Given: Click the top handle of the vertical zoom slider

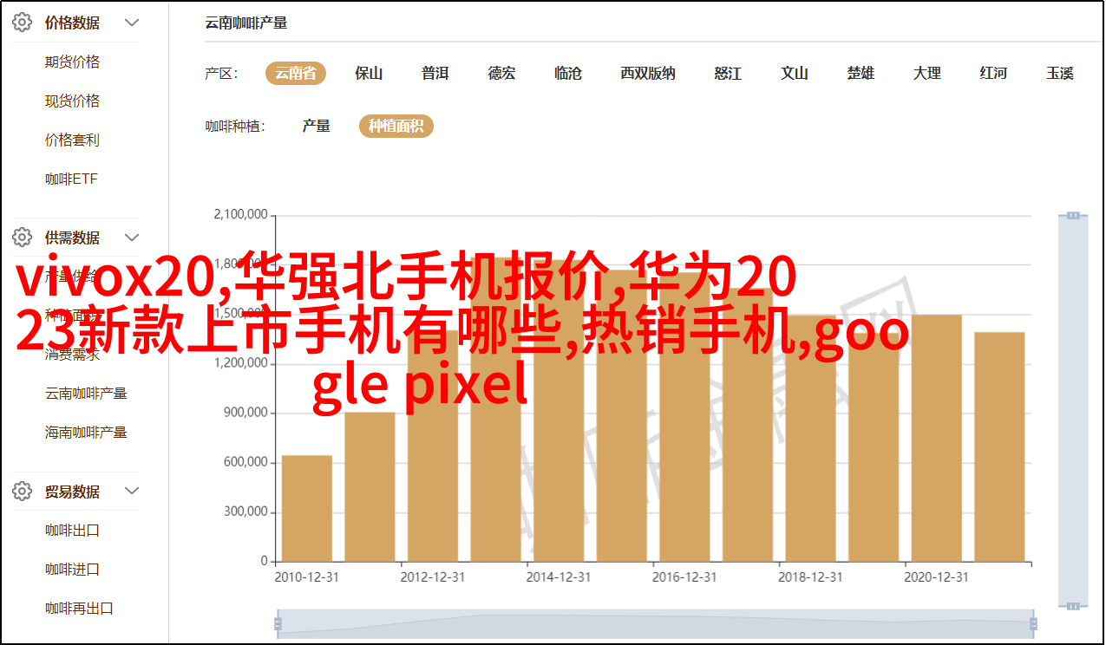Looking at the screenshot, I should 1073,214.
